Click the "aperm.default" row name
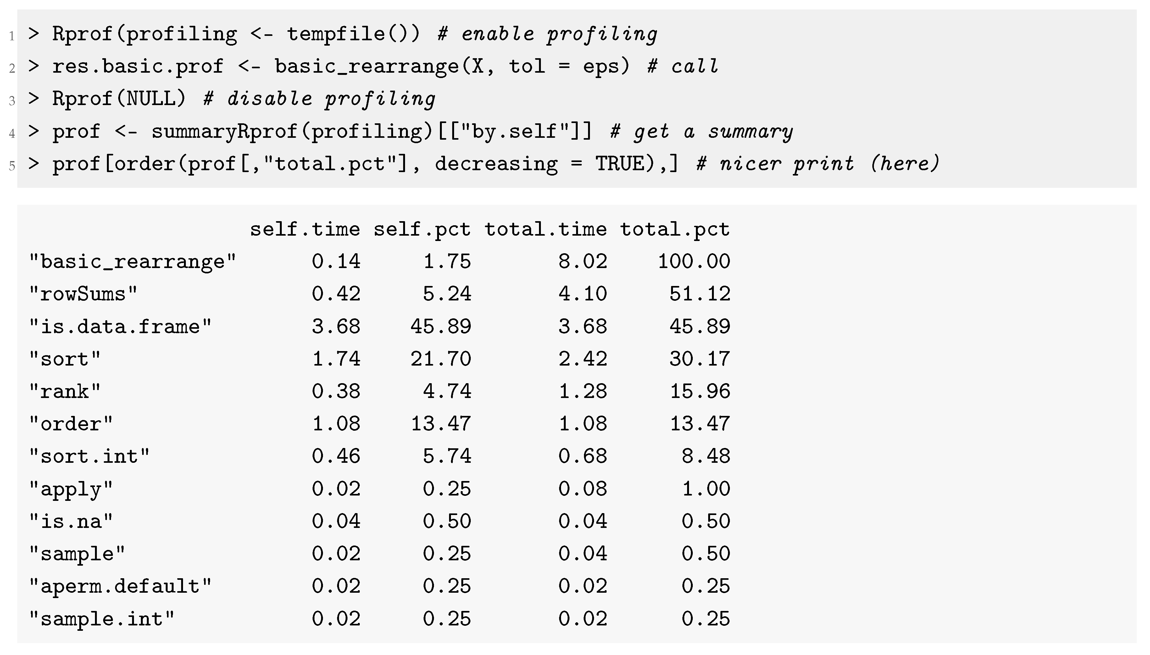 (120, 587)
